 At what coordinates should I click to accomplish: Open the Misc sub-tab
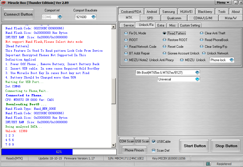click(x=172, y=25)
